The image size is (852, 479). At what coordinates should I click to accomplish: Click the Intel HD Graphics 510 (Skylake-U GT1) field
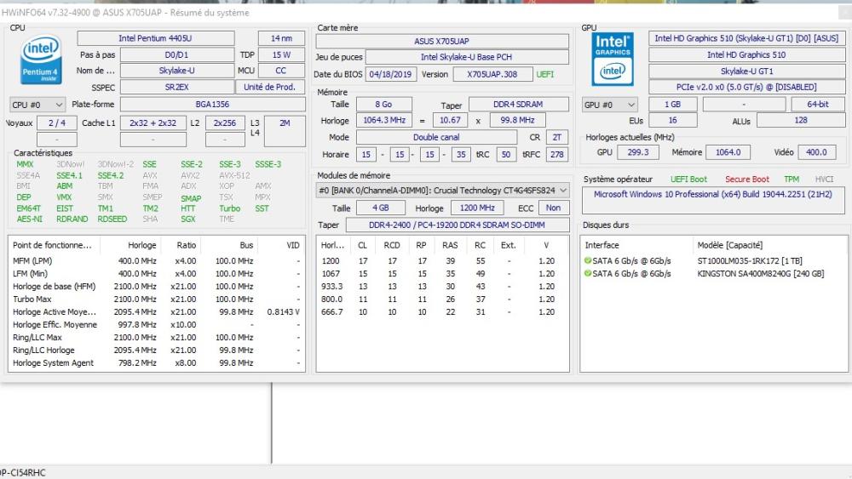pyautogui.click(x=746, y=38)
